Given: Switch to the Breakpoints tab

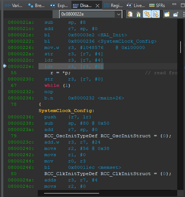Looking at the screenshot, I should point(36,6).
